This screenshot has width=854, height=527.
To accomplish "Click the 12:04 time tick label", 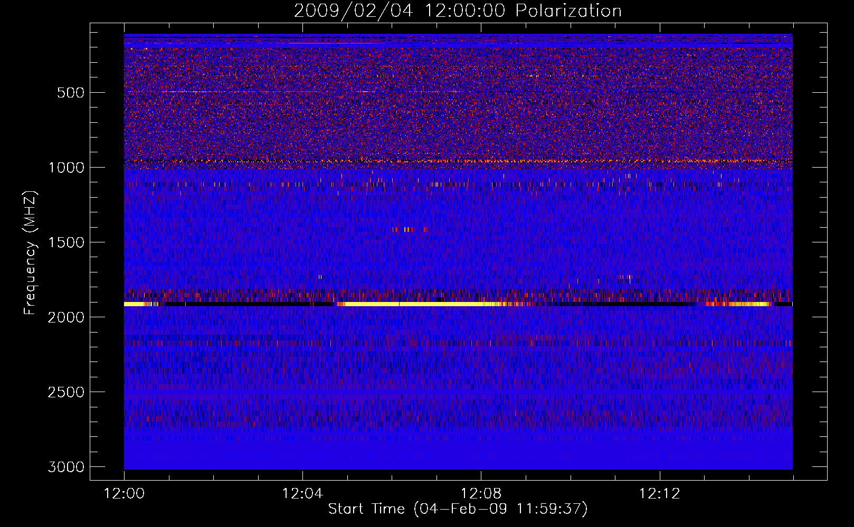I will point(302,494).
